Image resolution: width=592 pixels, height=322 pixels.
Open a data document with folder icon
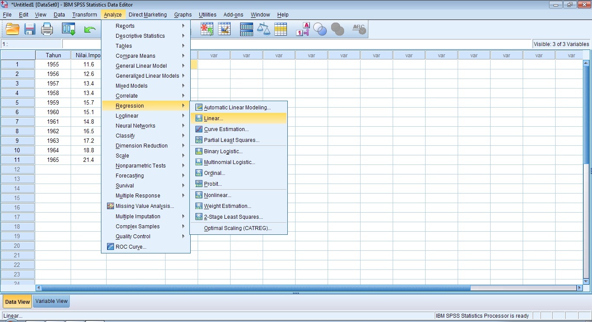[x=13, y=30]
